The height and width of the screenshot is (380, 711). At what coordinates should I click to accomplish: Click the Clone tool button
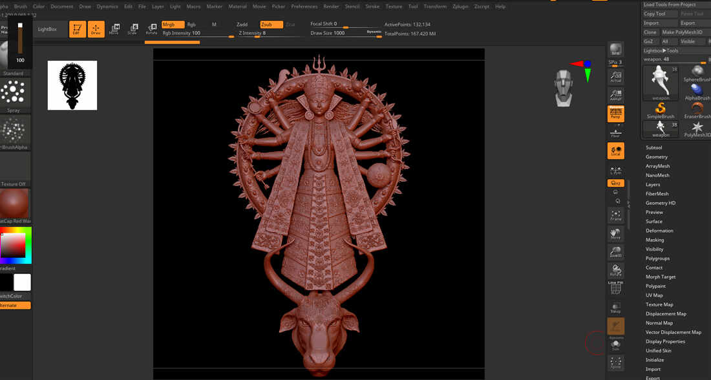[x=650, y=32]
